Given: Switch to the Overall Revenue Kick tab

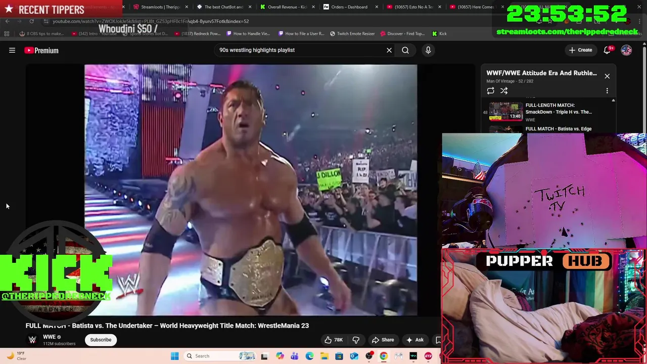Looking at the screenshot, I should coord(287,7).
